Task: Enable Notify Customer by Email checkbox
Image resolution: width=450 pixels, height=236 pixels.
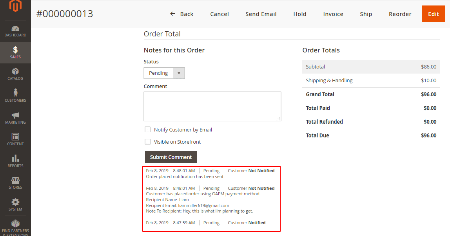Action: click(148, 130)
